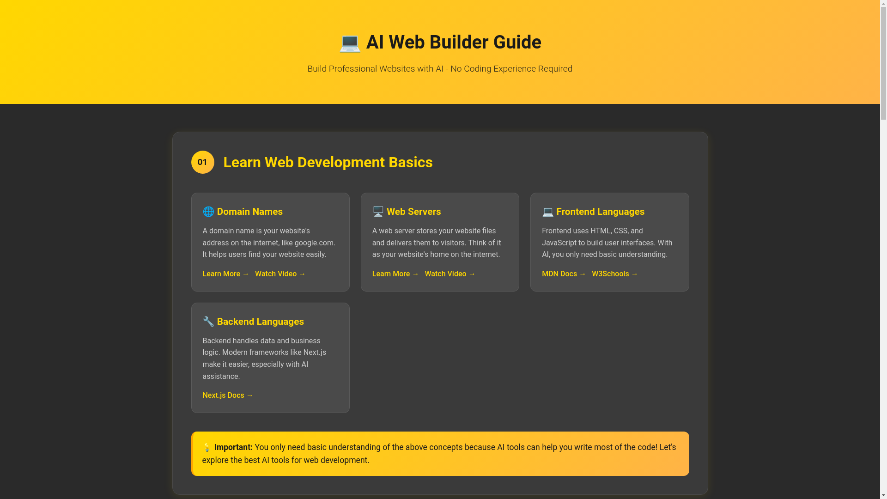Open Learn More link under Web Servers

pyautogui.click(x=395, y=274)
